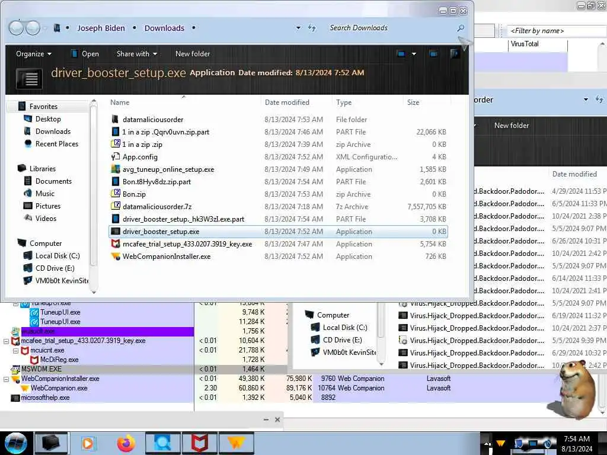The height and width of the screenshot is (455, 607).
Task: Select Pictures under Libraries
Action: coord(48,206)
